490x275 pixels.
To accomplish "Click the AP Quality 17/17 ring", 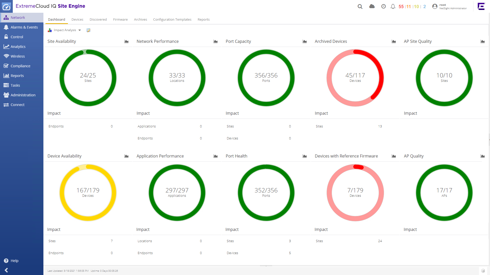I will pos(444,193).
